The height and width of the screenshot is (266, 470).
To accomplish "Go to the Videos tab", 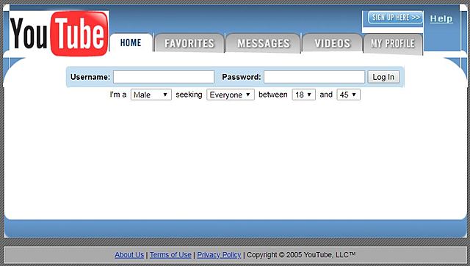I will click(x=332, y=43).
